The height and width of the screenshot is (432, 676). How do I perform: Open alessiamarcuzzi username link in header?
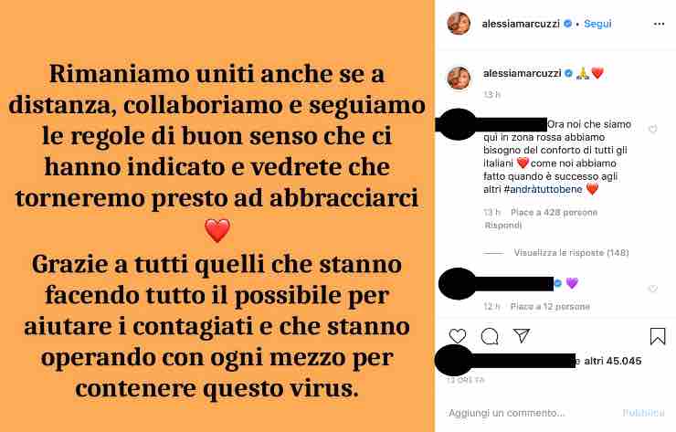pyautogui.click(x=521, y=24)
